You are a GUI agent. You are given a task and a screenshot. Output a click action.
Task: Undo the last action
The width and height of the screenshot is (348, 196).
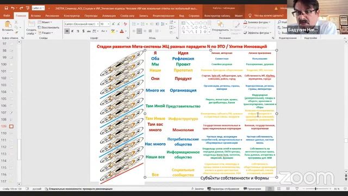13,8
